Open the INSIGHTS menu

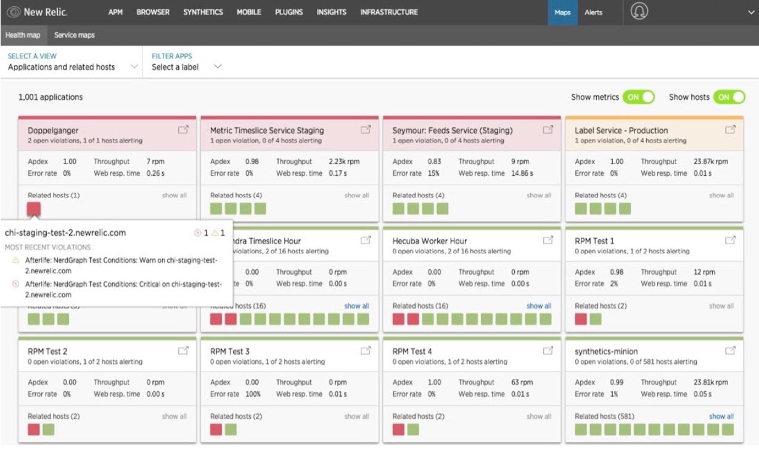332,12
